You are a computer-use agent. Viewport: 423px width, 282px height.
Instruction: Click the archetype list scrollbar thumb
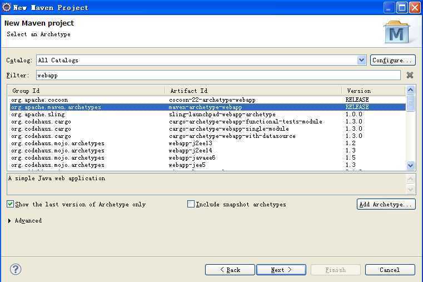(x=410, y=103)
